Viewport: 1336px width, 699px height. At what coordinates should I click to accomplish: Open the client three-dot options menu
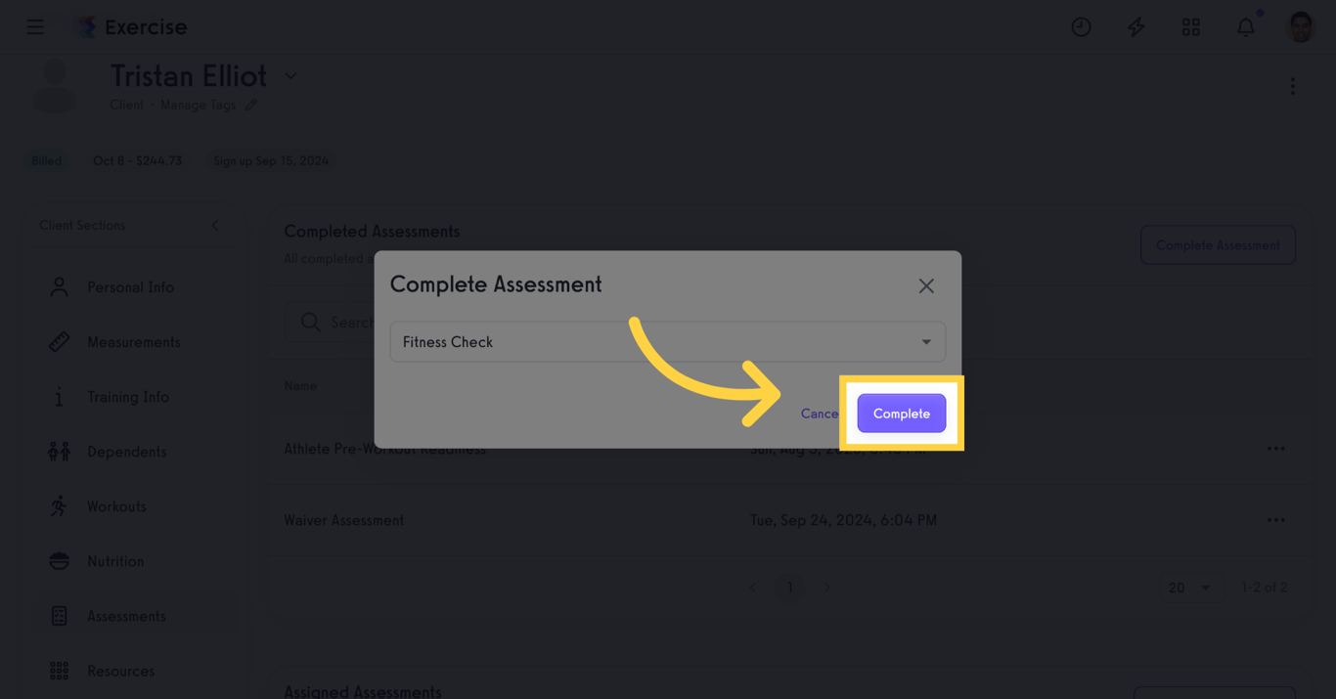(x=1292, y=87)
